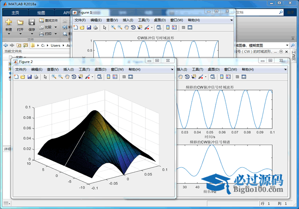Activate the Pan hand tool in Figure 2
Viewport: 299px width, 209px height.
click(x=67, y=77)
